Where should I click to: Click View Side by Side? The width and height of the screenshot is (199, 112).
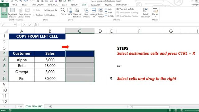click(x=125, y=9)
